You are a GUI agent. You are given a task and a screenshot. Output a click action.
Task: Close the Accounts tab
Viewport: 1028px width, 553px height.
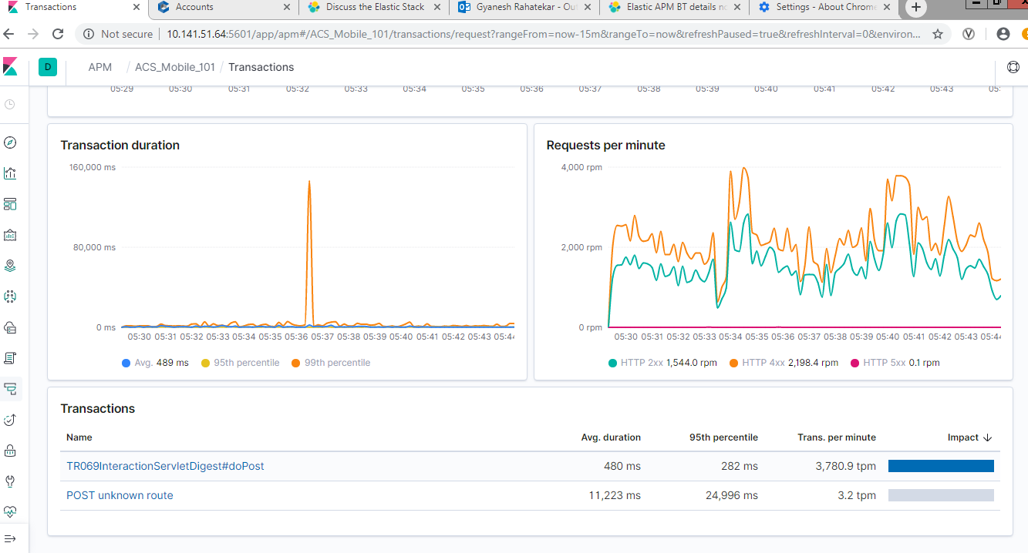286,7
